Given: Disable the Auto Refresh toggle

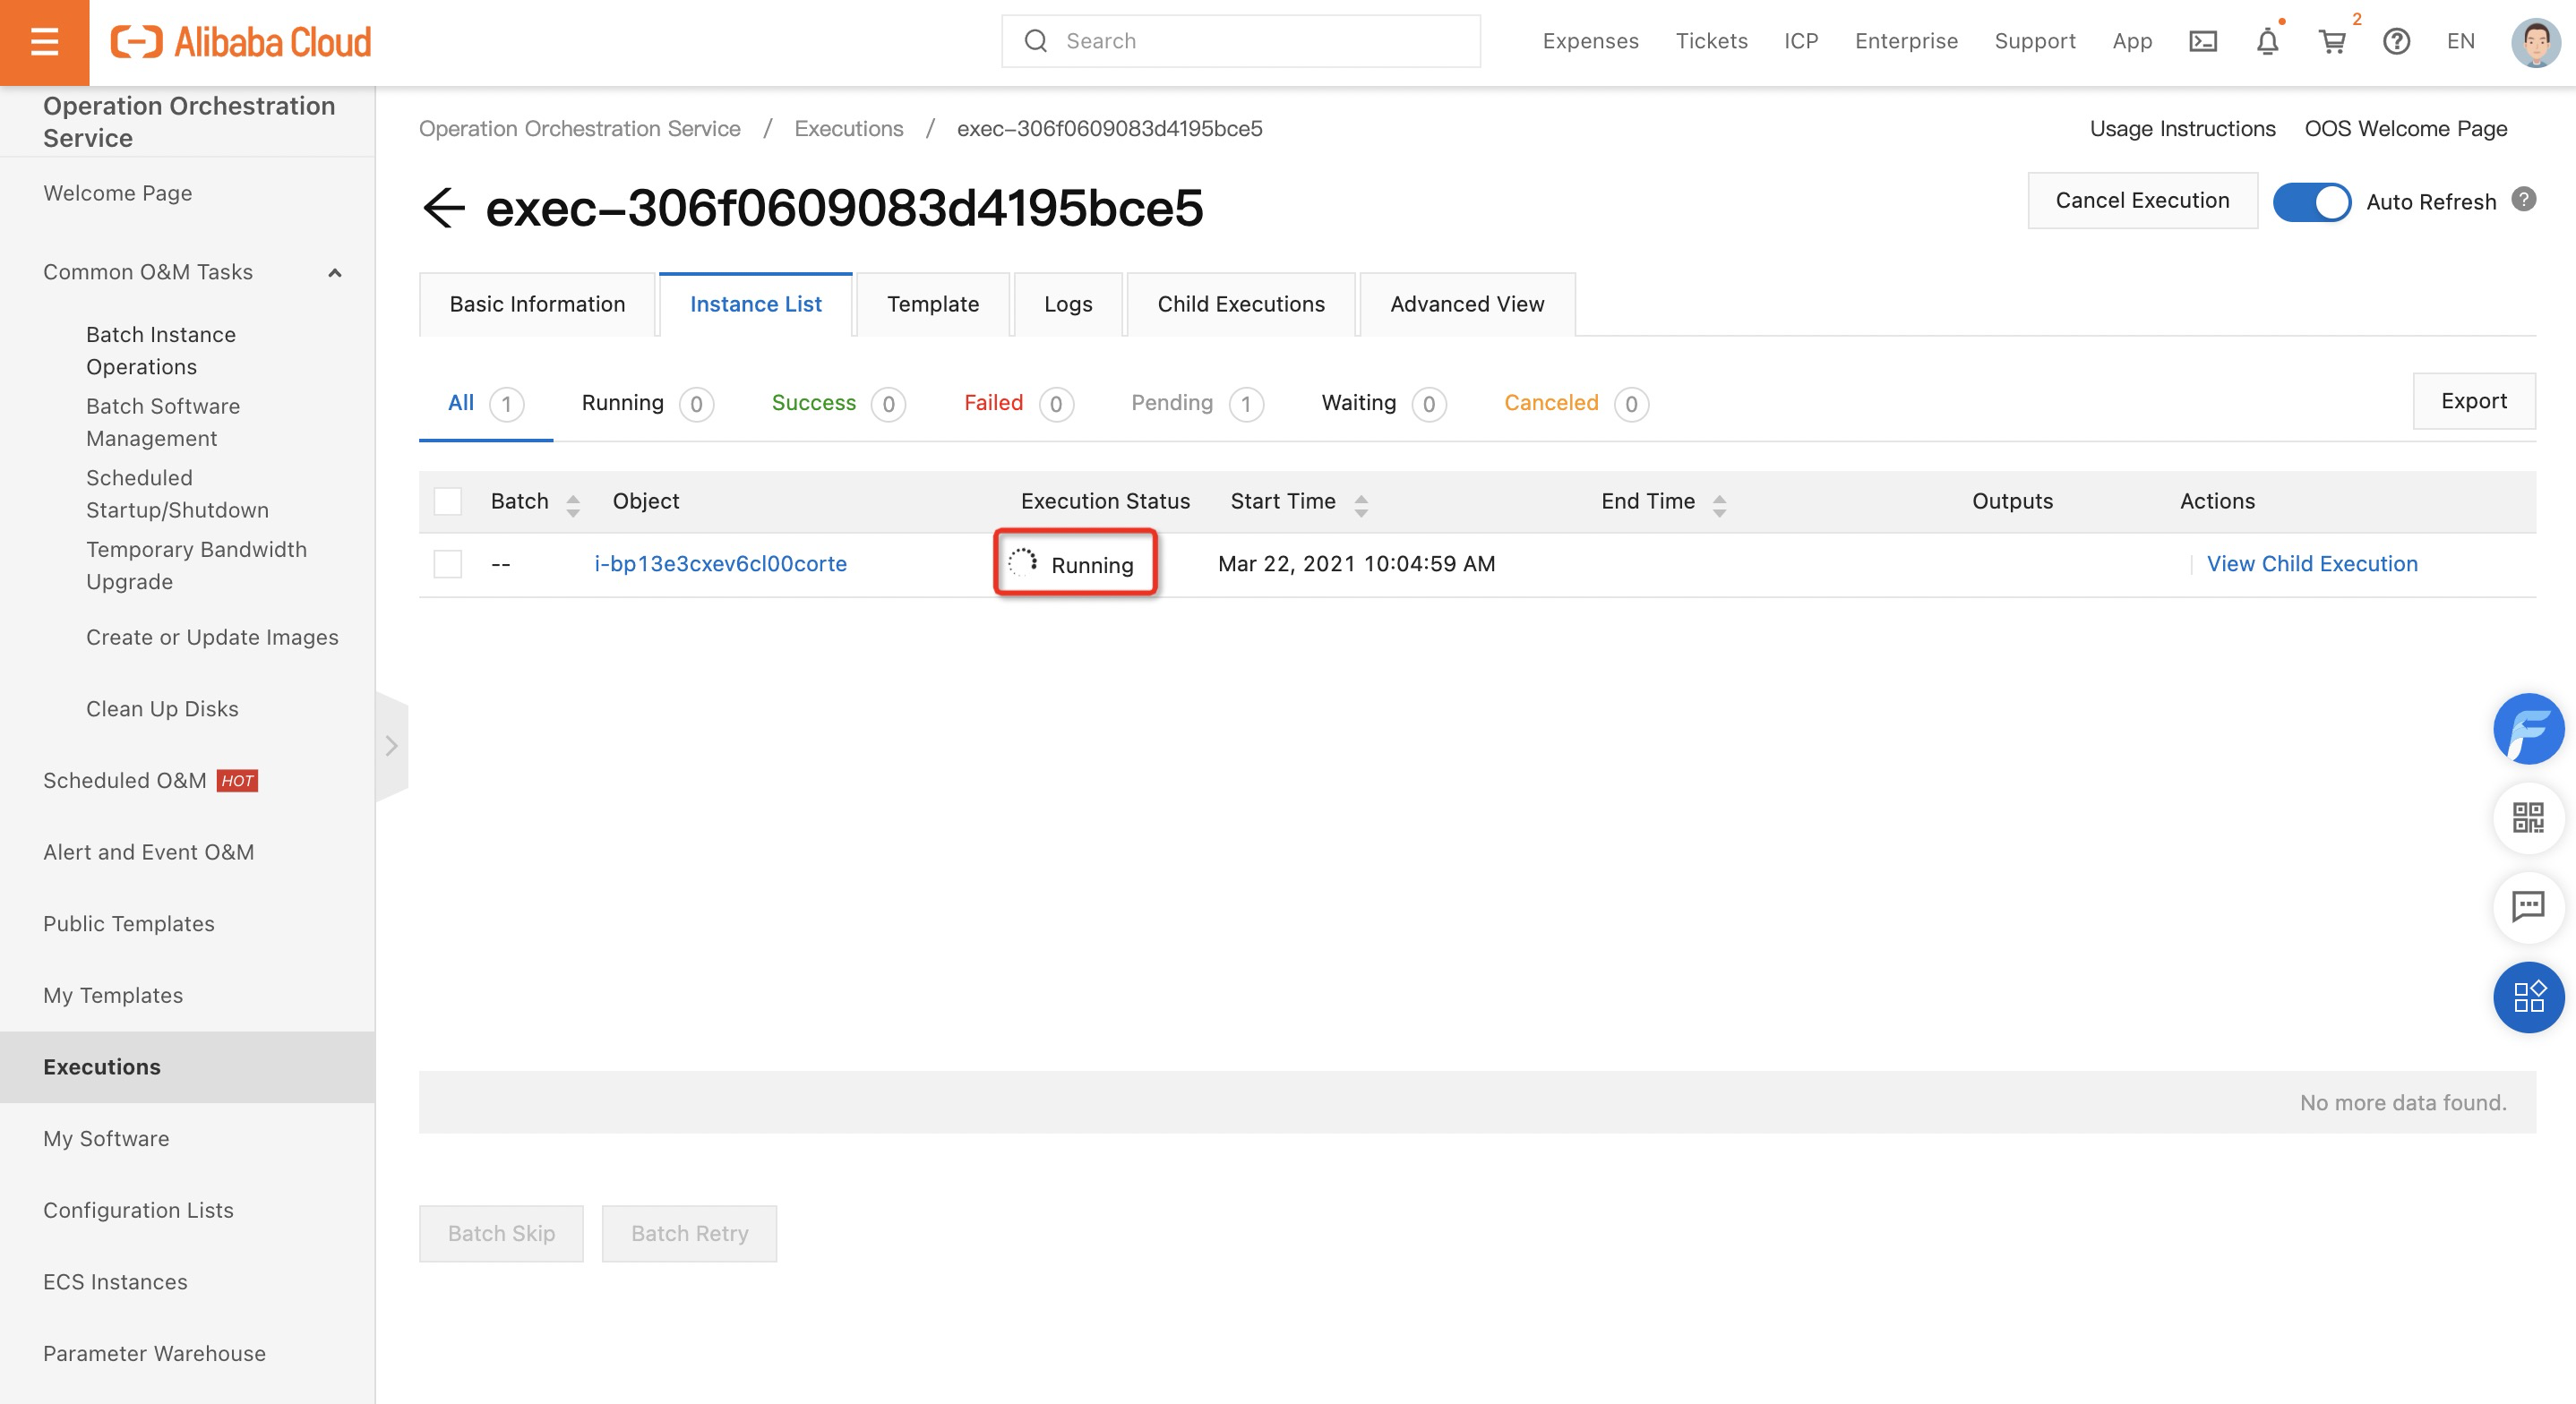Looking at the screenshot, I should pyautogui.click(x=2311, y=202).
